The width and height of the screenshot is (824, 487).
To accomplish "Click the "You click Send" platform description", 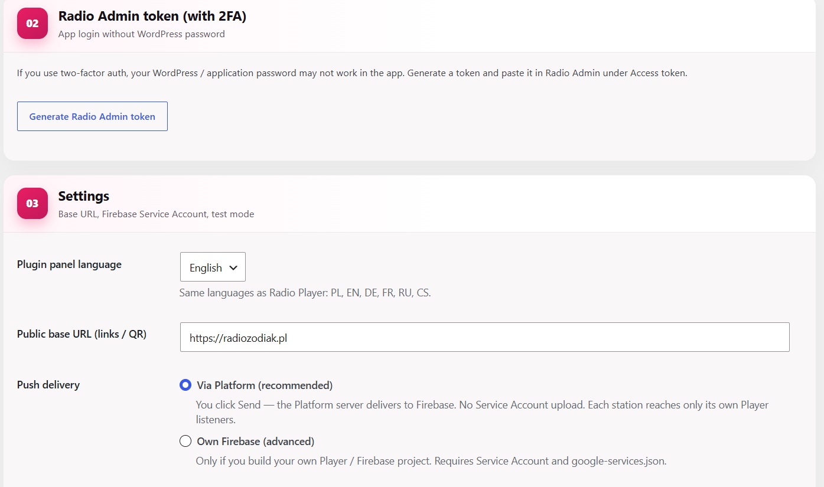I will pyautogui.click(x=482, y=413).
